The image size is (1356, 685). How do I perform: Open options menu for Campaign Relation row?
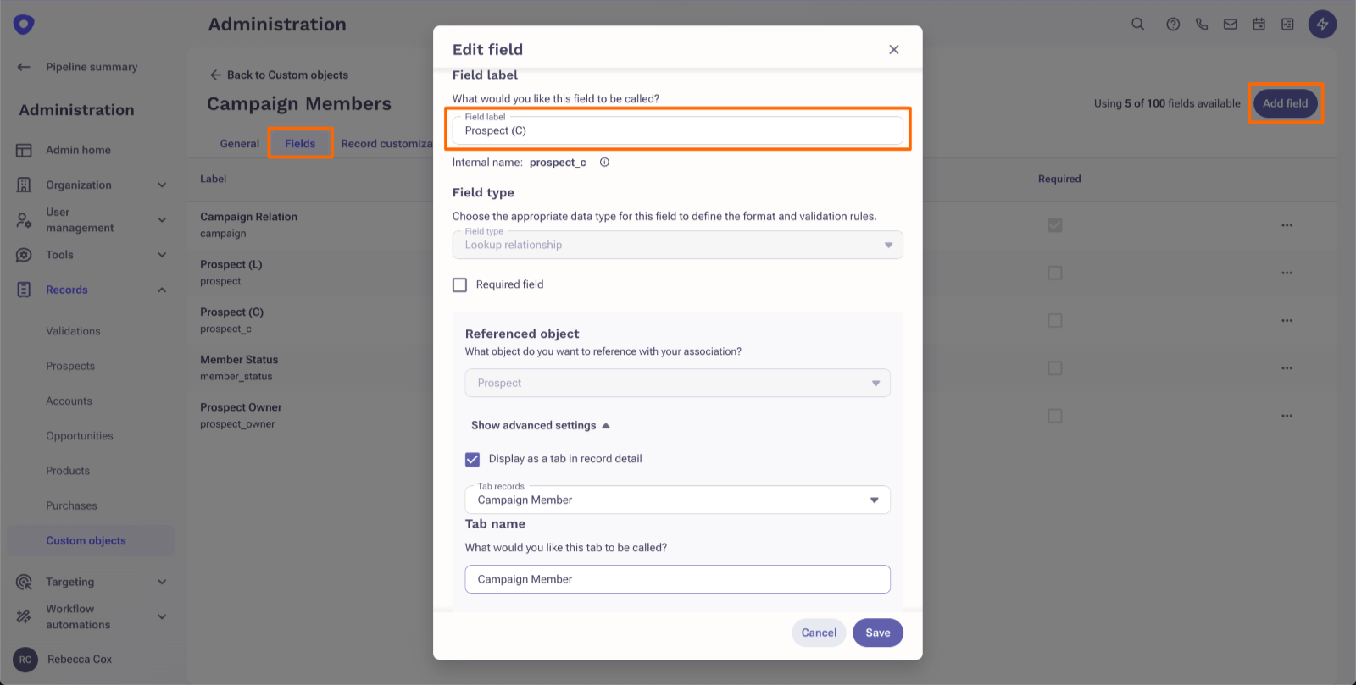point(1287,225)
